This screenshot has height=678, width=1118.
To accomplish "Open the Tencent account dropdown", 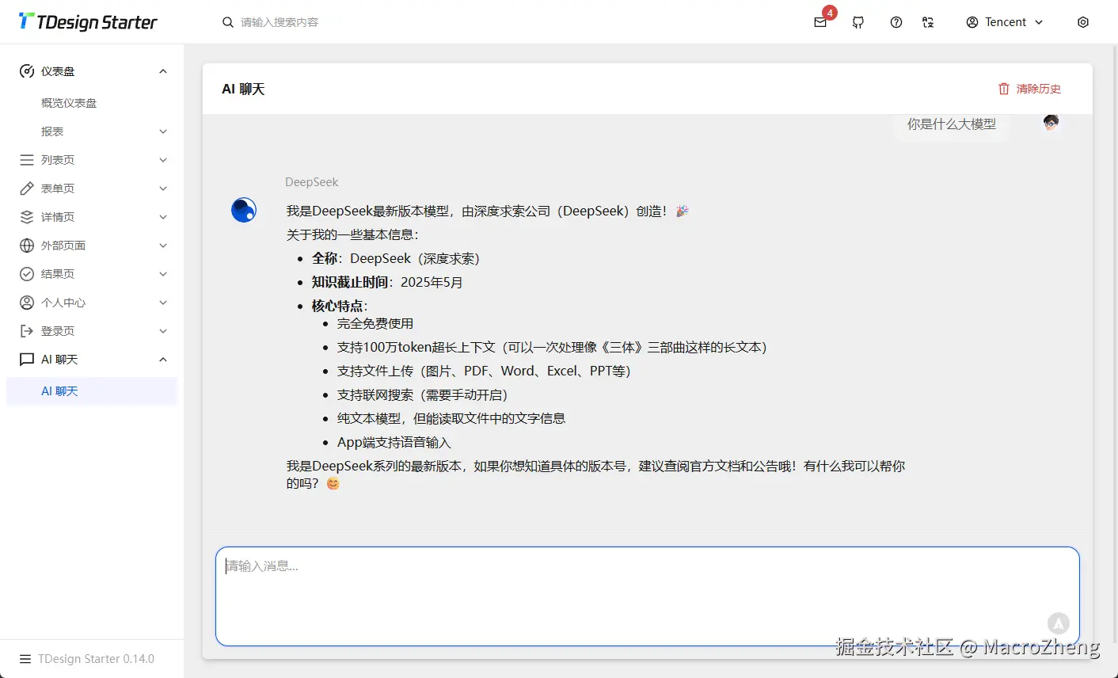I will point(1005,22).
